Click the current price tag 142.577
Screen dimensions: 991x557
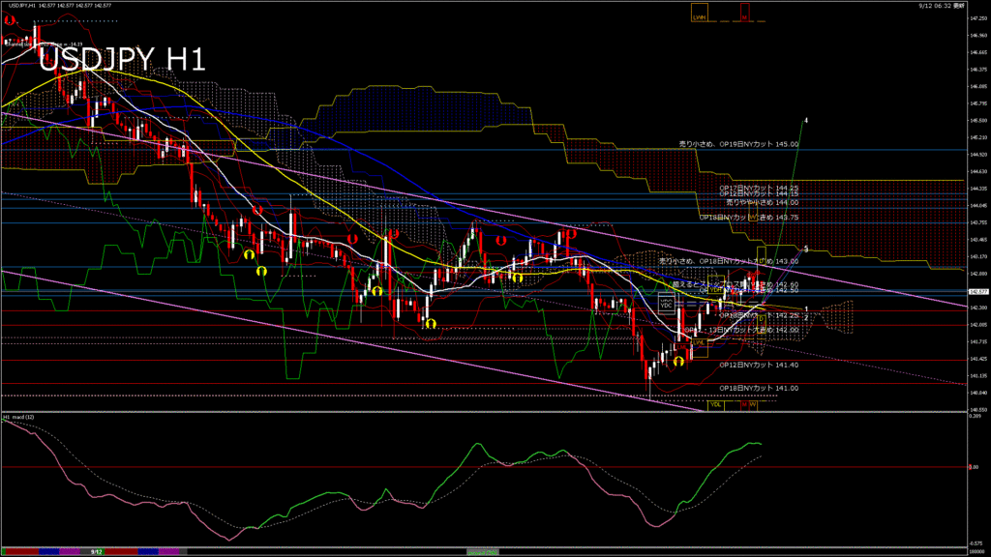pos(976,291)
